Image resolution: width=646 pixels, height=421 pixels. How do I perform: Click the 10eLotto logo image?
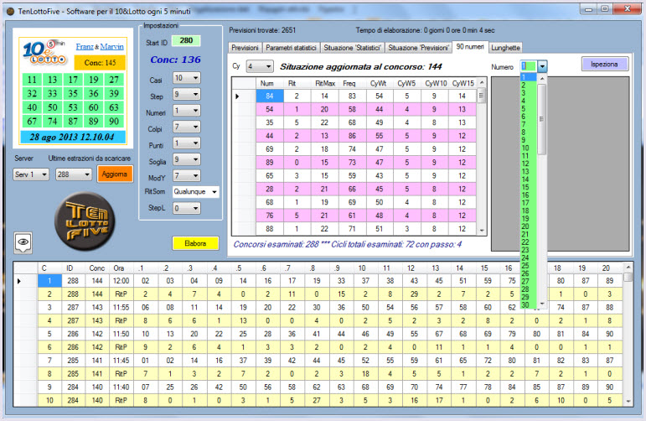tap(44, 52)
